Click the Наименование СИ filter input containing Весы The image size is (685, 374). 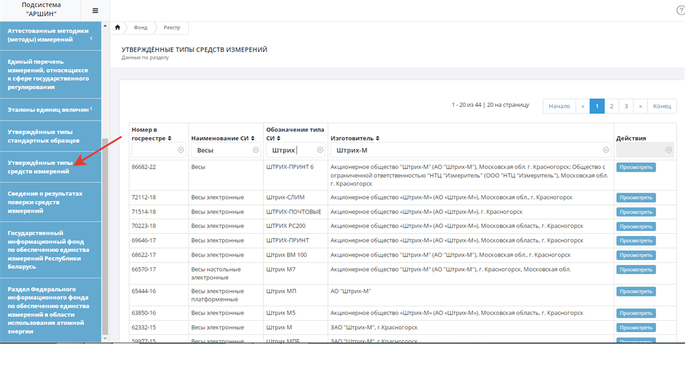pos(226,150)
